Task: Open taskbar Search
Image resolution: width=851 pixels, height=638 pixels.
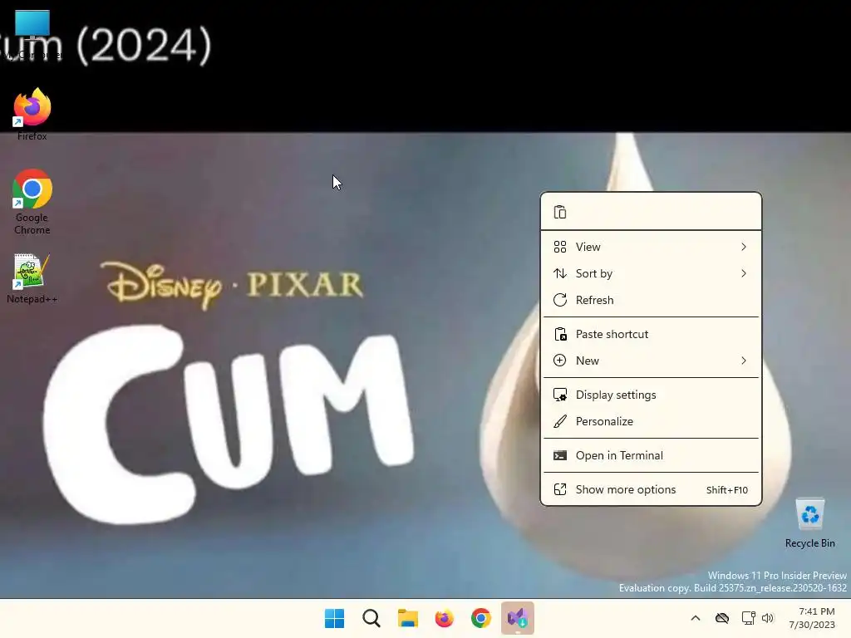Action: (371, 618)
